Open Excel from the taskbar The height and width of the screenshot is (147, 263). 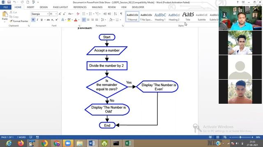point(128,143)
